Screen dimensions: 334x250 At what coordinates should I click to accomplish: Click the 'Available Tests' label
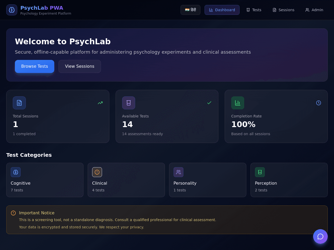135,116
